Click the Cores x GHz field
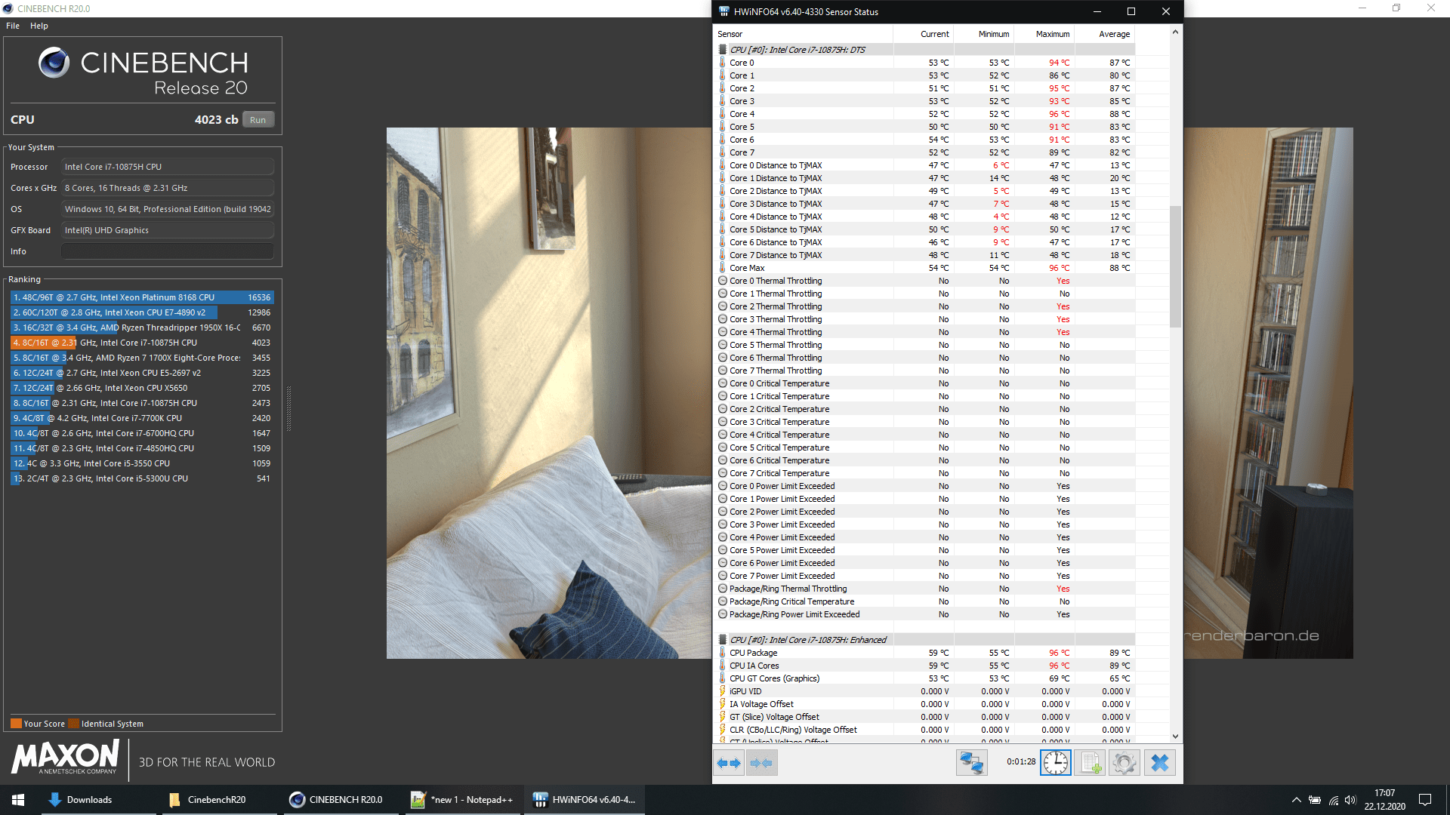The image size is (1450, 815). pyautogui.click(x=168, y=188)
